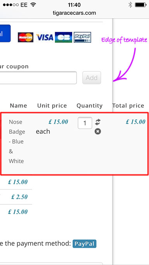Select the blue PayPal payment method badge
This screenshot has width=149, height=265.
[85, 244]
